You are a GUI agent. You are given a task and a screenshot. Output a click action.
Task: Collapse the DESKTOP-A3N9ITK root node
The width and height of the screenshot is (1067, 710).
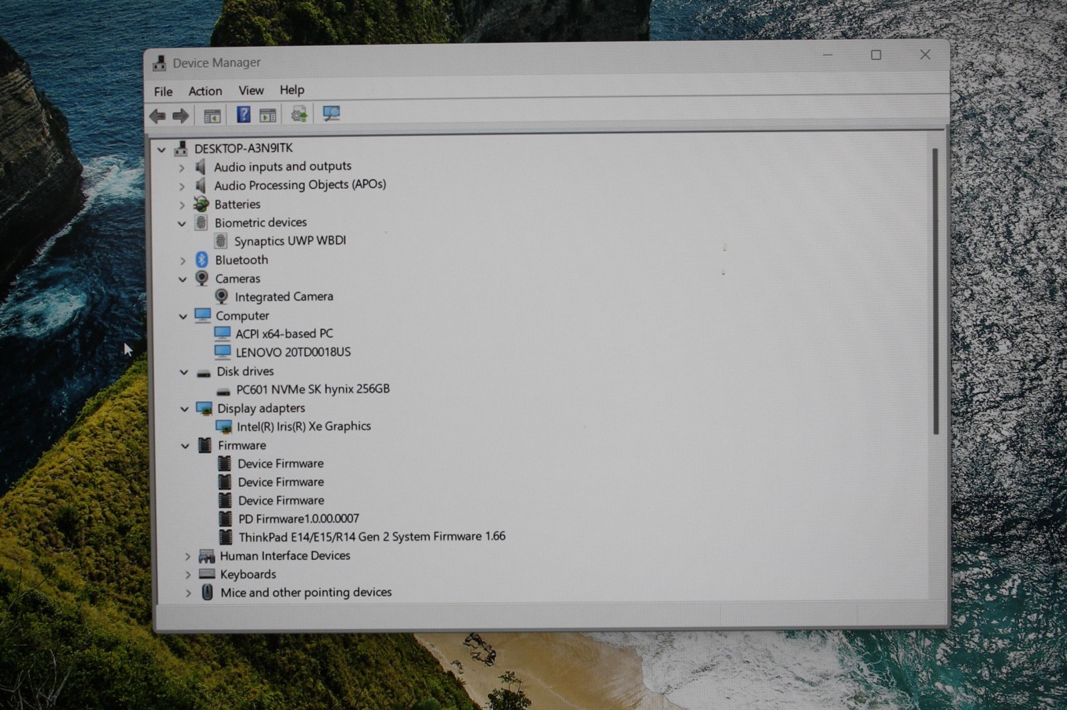tap(161, 150)
